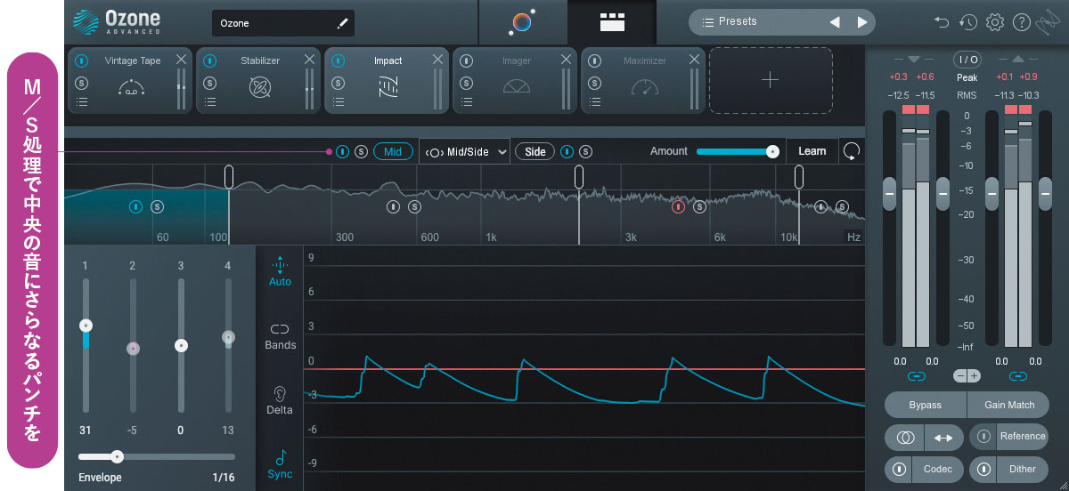
Task: Enable the Imager module power
Action: 466,61
